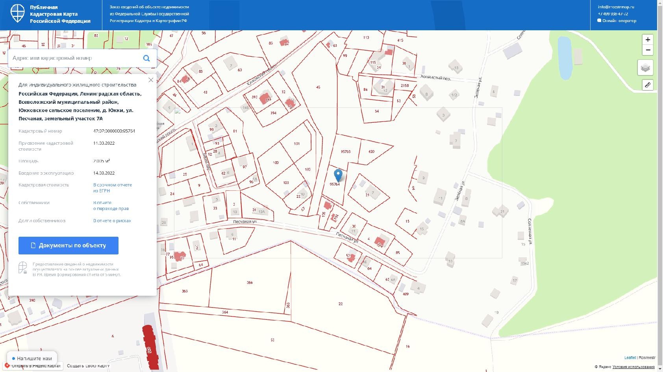This screenshot has height=372, width=663.
Task: Activate the ruler measurement tool
Action: 647,85
